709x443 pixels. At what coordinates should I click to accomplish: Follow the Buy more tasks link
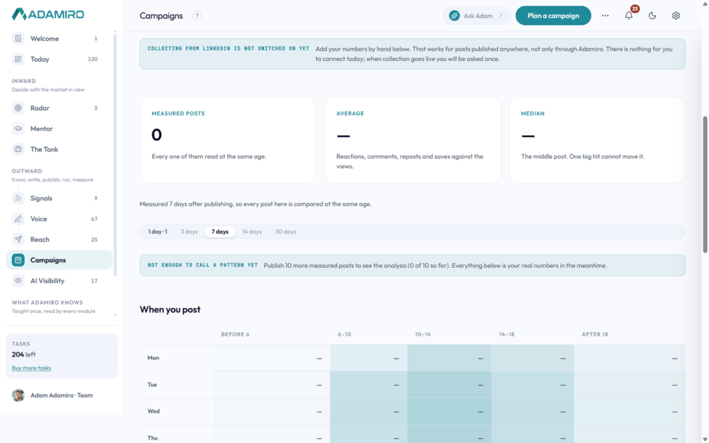pos(32,368)
